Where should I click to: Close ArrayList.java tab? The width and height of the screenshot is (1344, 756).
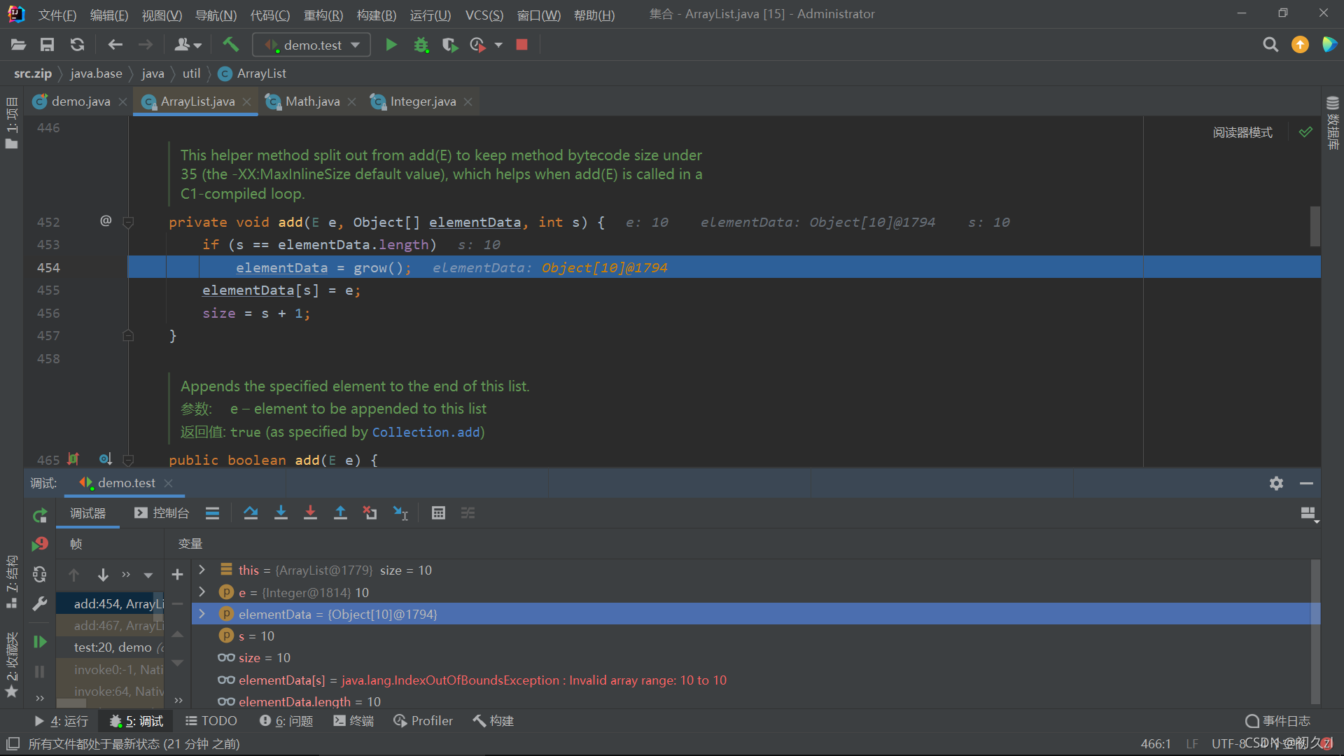[247, 102]
